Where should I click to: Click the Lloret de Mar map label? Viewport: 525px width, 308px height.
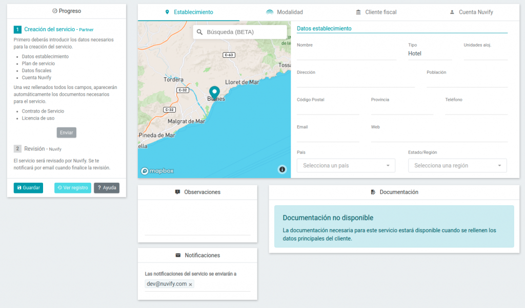242,82
